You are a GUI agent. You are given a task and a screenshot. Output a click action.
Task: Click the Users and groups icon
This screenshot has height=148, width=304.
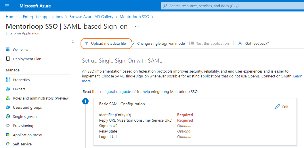click(8, 107)
